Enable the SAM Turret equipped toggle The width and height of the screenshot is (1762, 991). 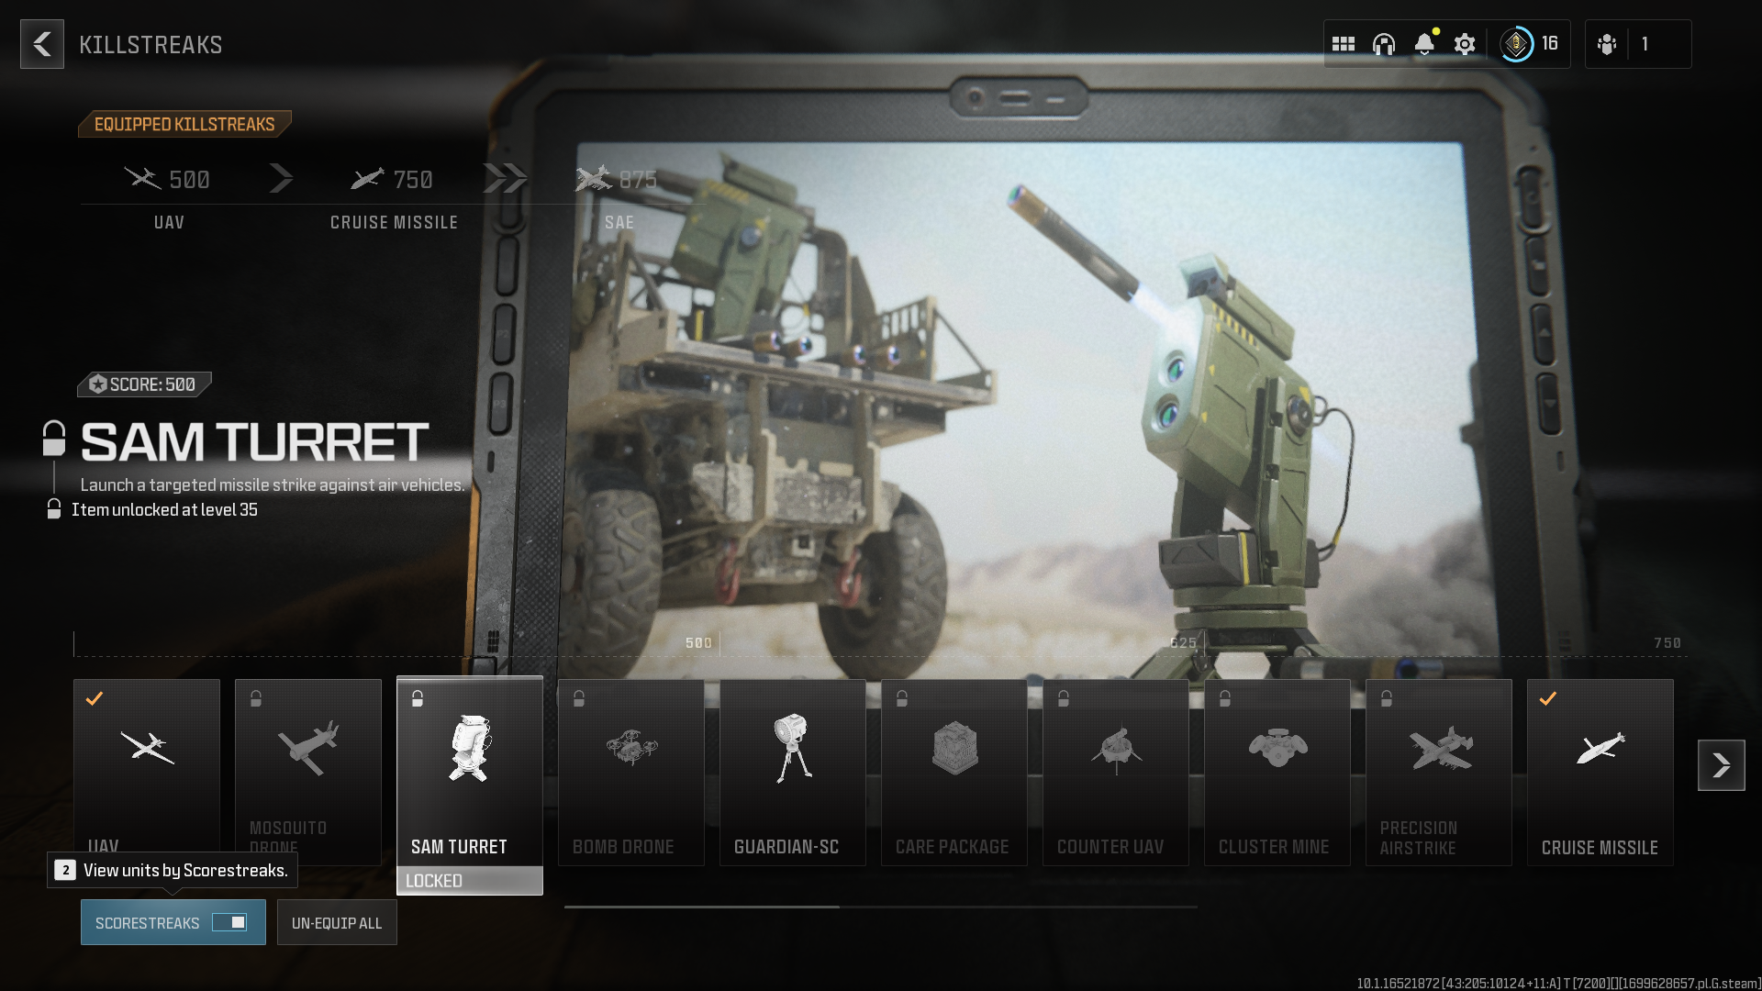click(x=418, y=698)
